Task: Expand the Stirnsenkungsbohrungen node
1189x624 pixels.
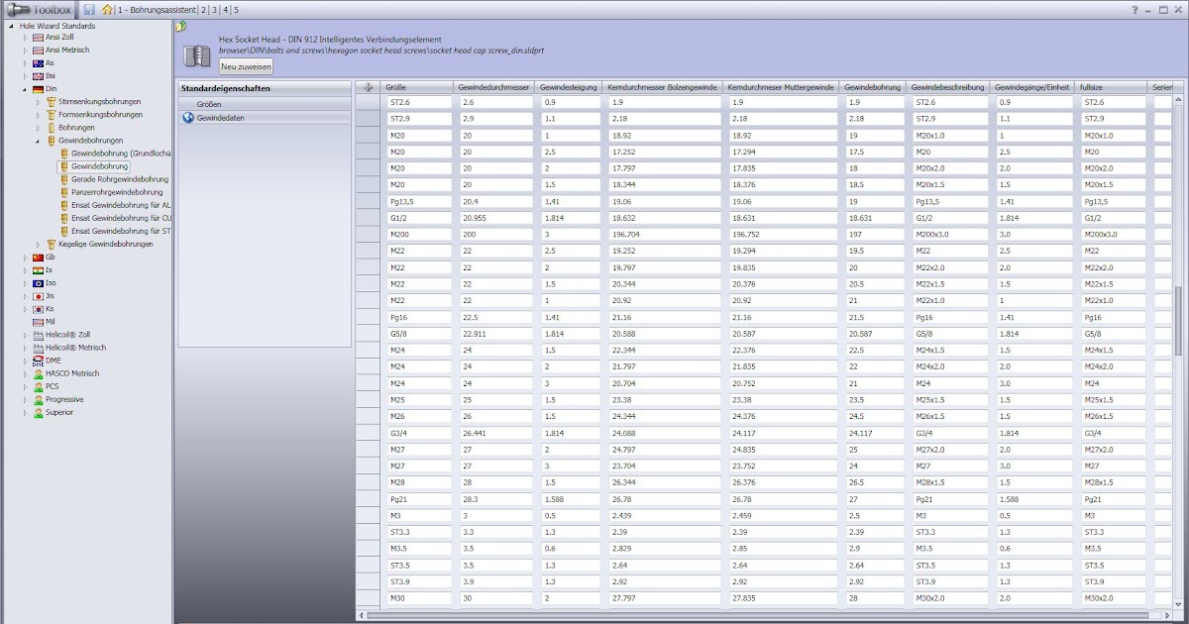Action: [39, 102]
